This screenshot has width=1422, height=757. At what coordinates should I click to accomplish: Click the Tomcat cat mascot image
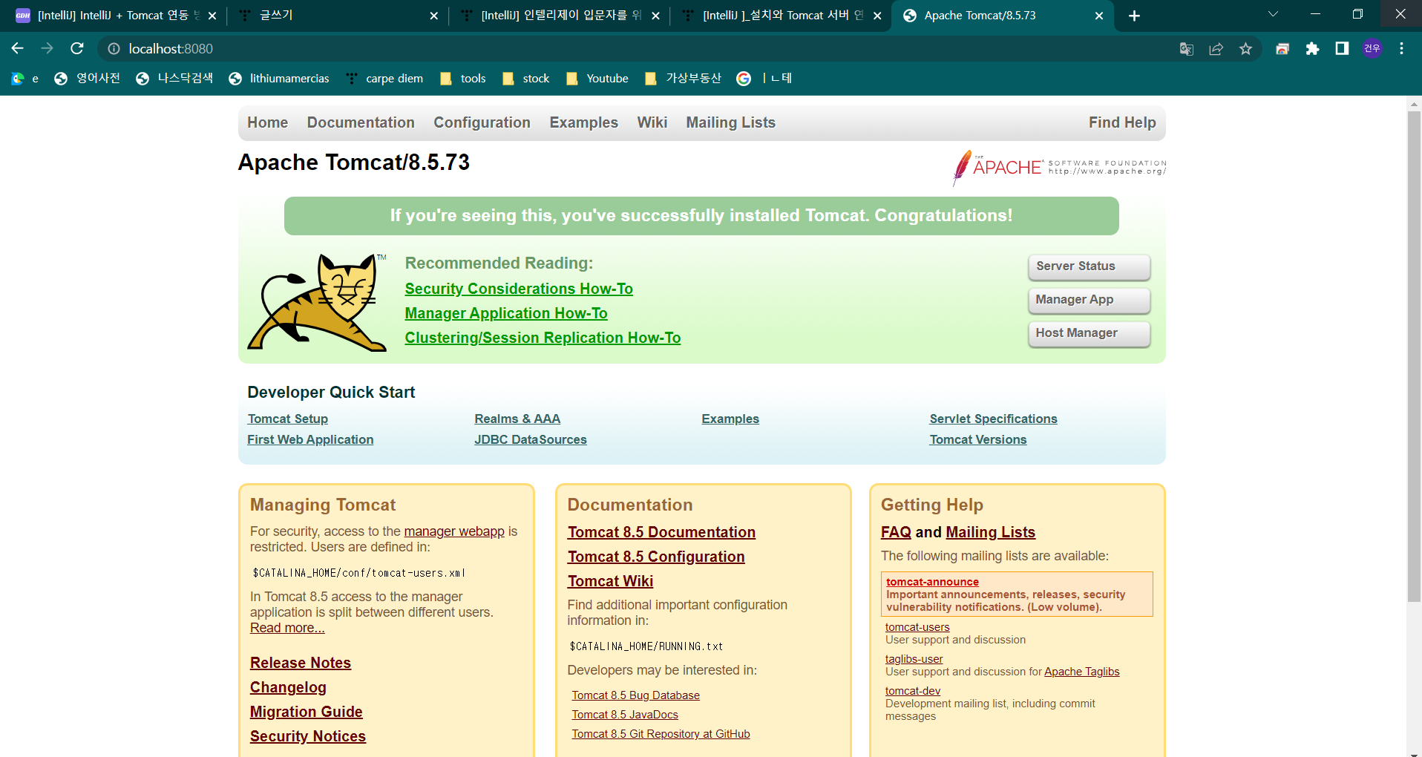click(317, 302)
